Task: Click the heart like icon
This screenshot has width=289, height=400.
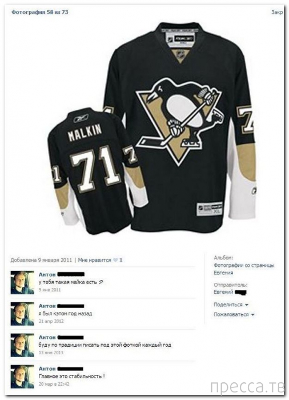Action: pyautogui.click(x=115, y=260)
